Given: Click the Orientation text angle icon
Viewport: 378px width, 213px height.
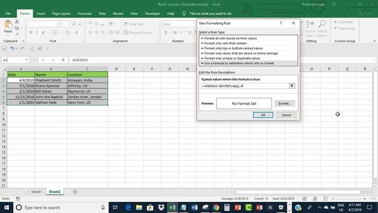Looking at the screenshot, I should pos(111,24).
